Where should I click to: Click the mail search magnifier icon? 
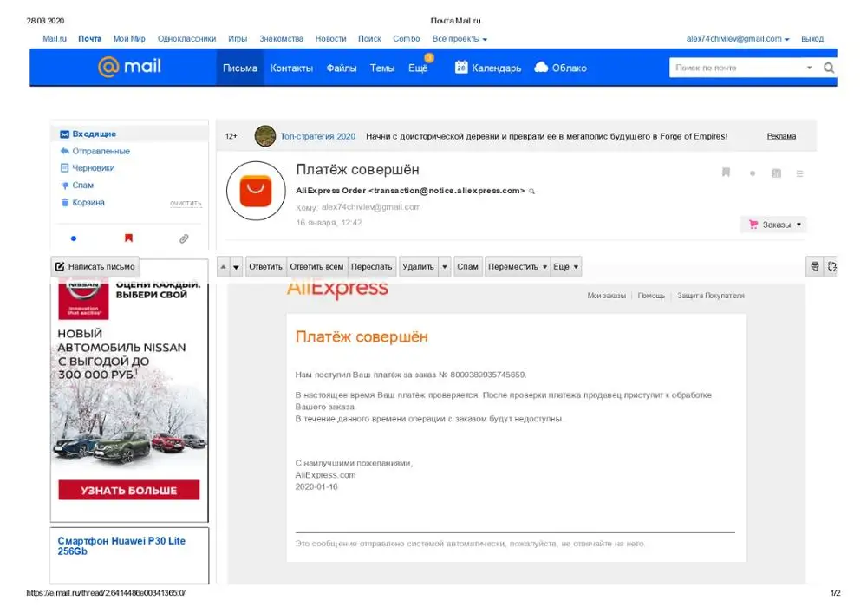coord(828,68)
